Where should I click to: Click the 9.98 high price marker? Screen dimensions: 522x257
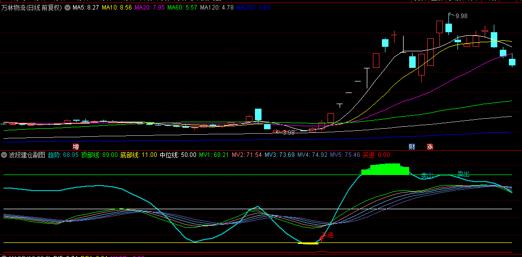pos(461,16)
